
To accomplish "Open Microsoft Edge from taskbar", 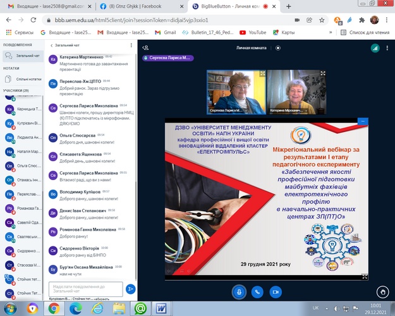I will [x=75, y=308].
